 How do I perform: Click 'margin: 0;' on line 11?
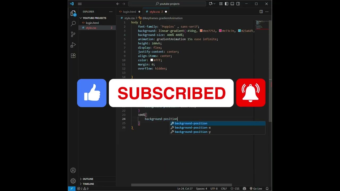[x=146, y=64]
